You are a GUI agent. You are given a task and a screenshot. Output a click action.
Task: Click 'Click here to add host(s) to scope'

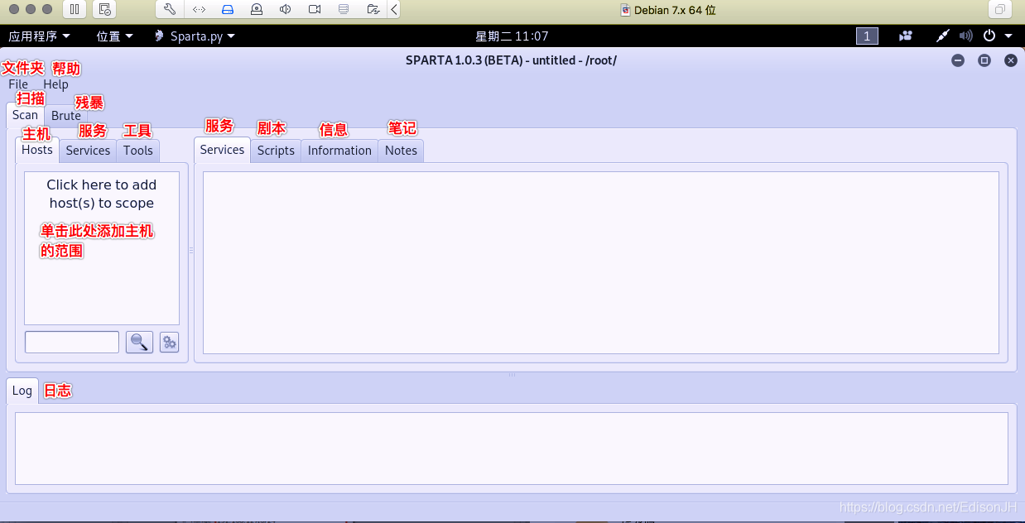(x=102, y=194)
